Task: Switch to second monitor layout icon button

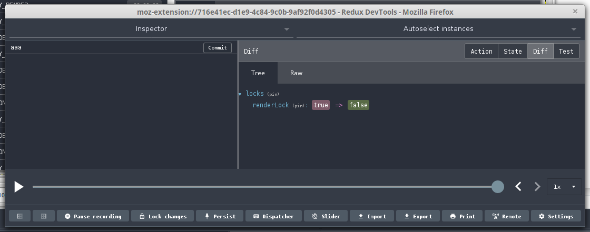Action: point(44,216)
